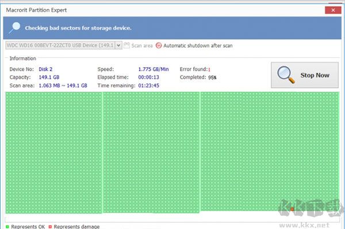
Task: Click the Disk 2 device number value
Action: pos(45,69)
